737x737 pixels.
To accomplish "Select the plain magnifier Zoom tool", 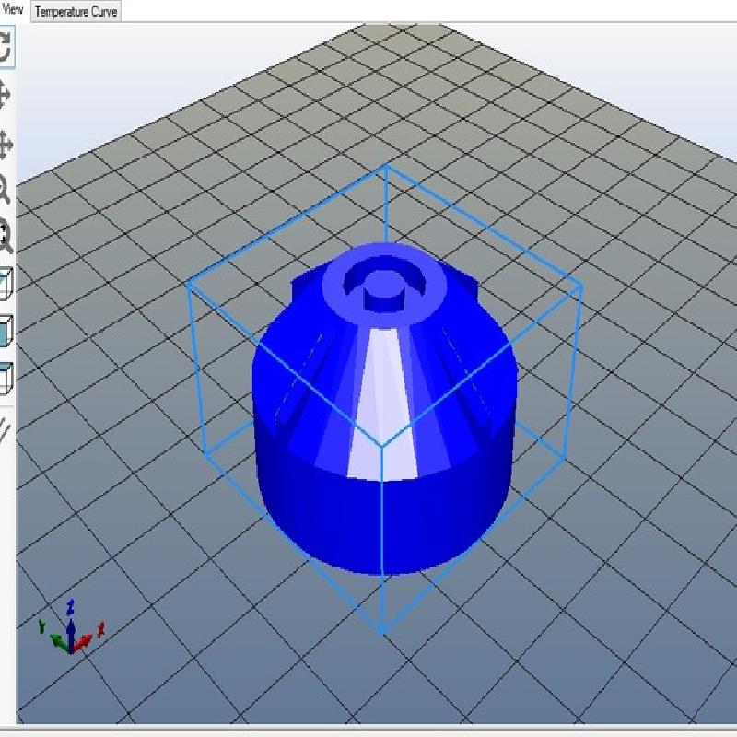I will click(x=5, y=190).
